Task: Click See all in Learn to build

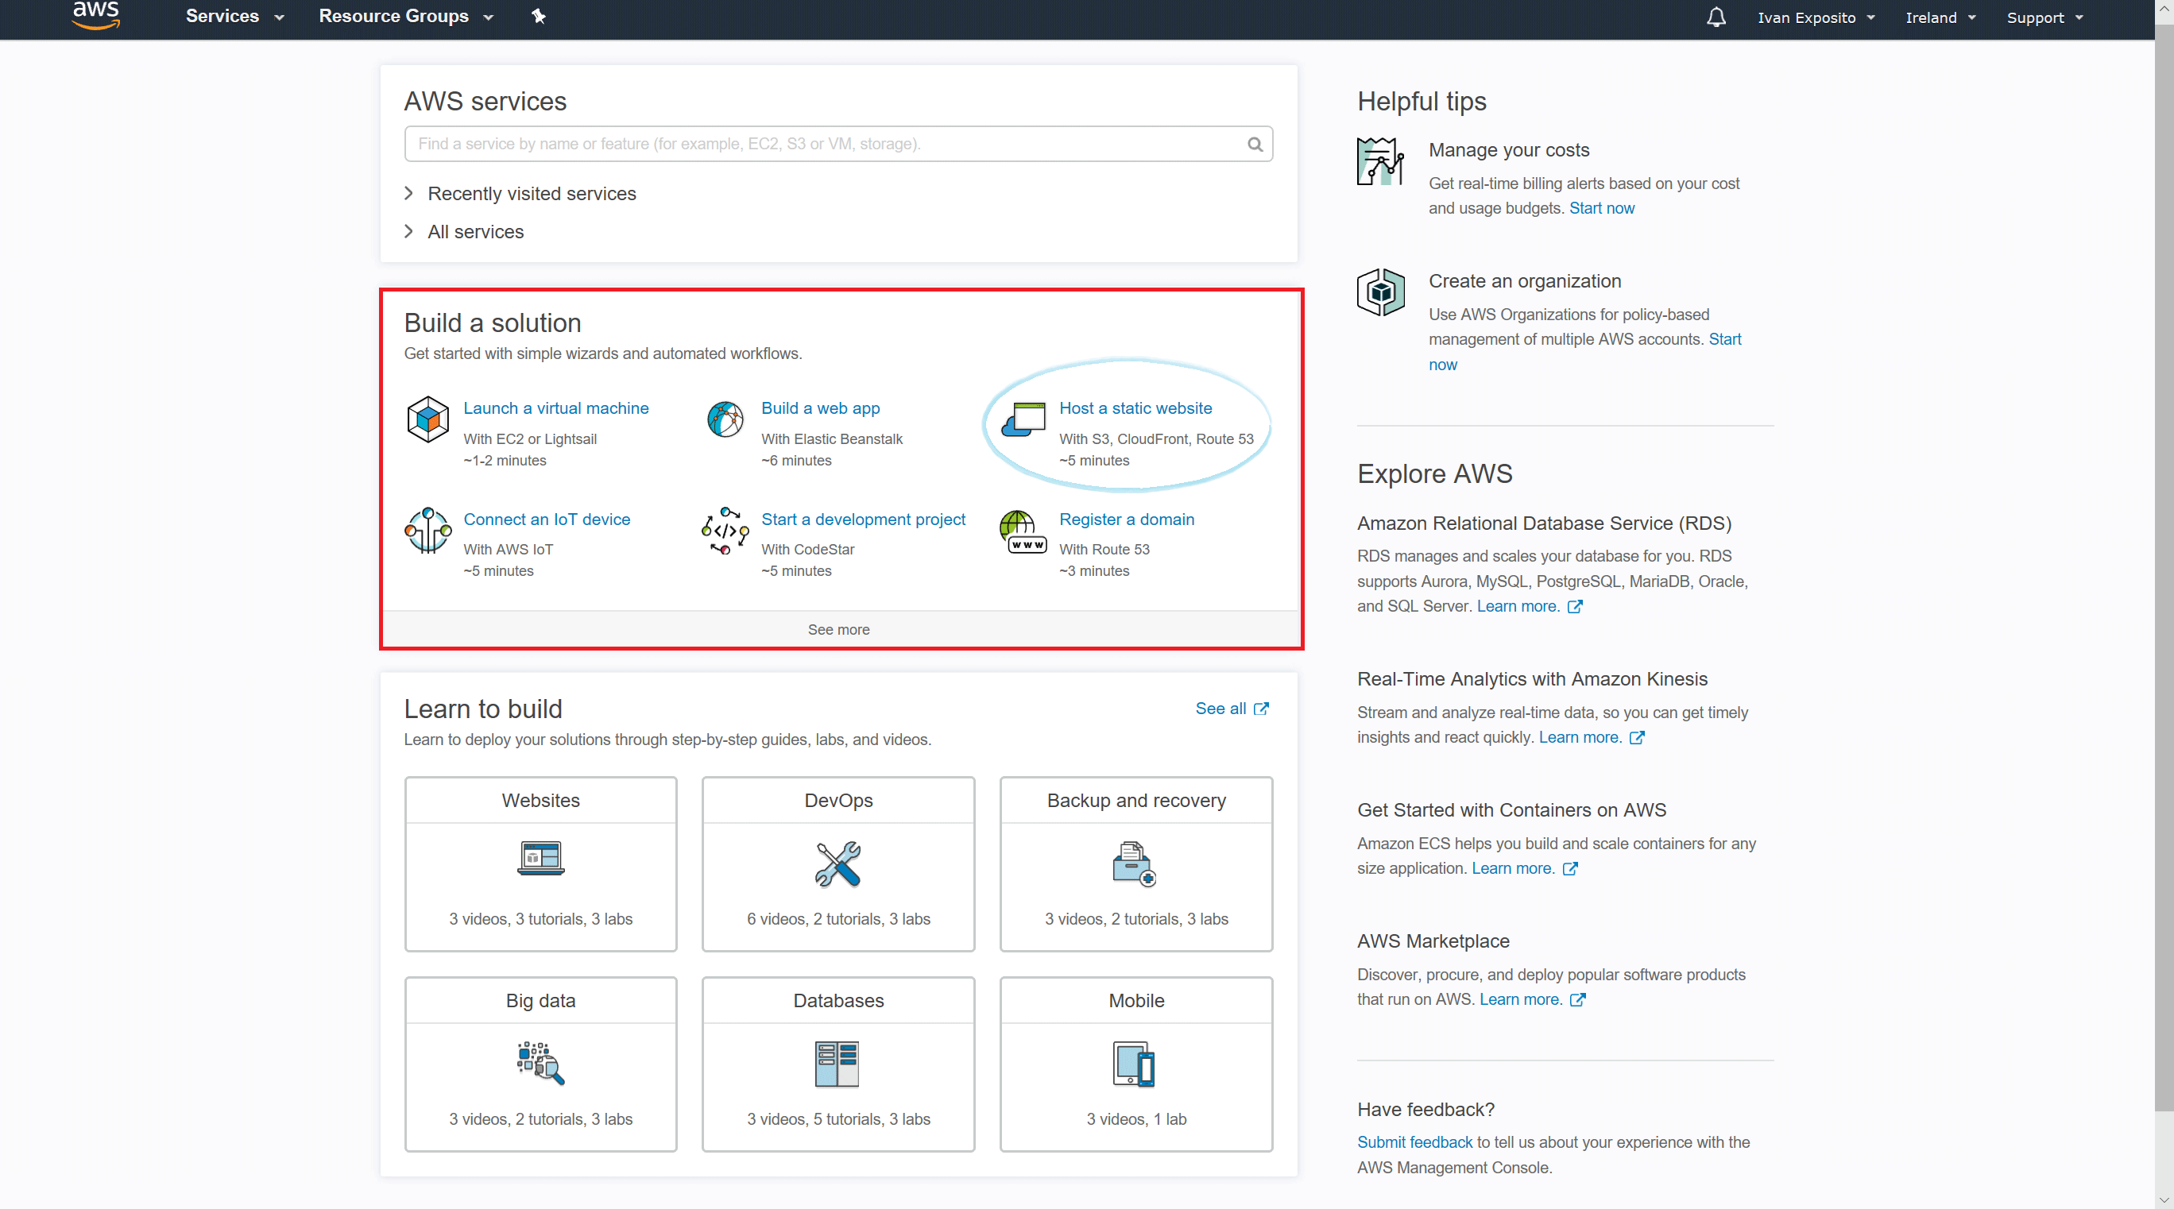Action: pyautogui.click(x=1220, y=709)
